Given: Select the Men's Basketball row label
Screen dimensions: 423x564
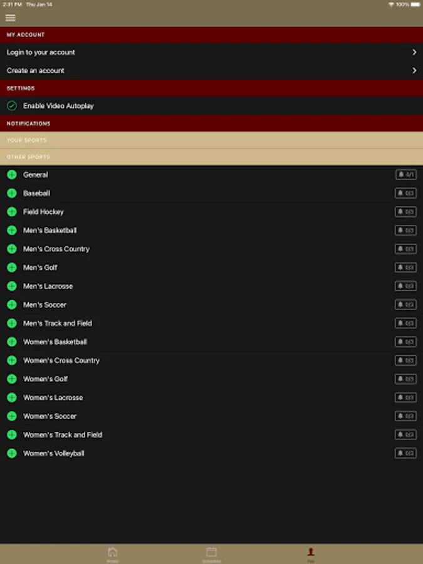Looking at the screenshot, I should point(50,230).
